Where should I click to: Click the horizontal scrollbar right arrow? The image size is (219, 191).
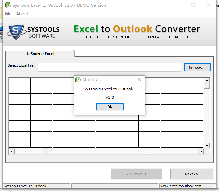click(201, 151)
